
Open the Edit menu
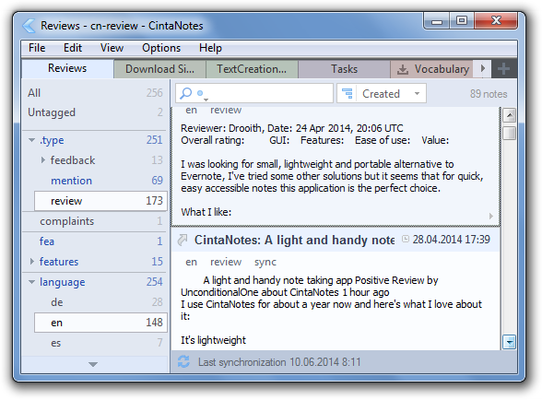pyautogui.click(x=73, y=48)
